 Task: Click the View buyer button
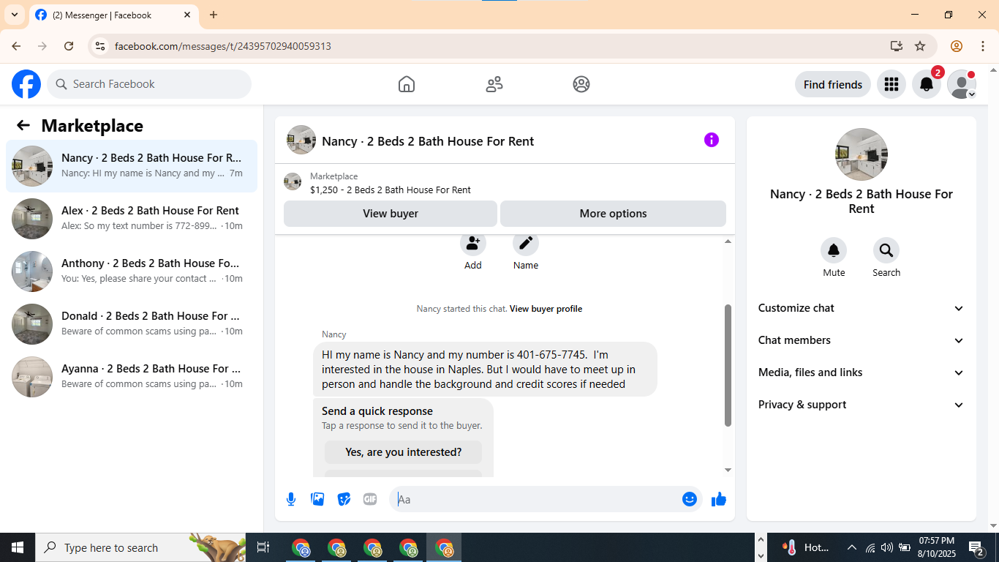[x=391, y=214]
